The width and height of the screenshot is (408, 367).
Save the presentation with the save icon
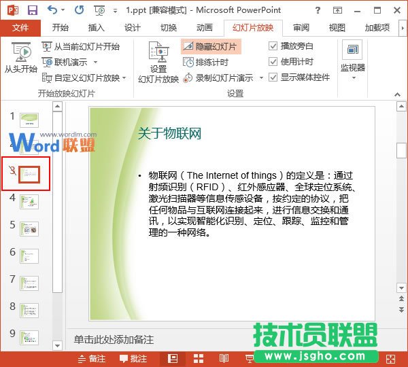32,10
